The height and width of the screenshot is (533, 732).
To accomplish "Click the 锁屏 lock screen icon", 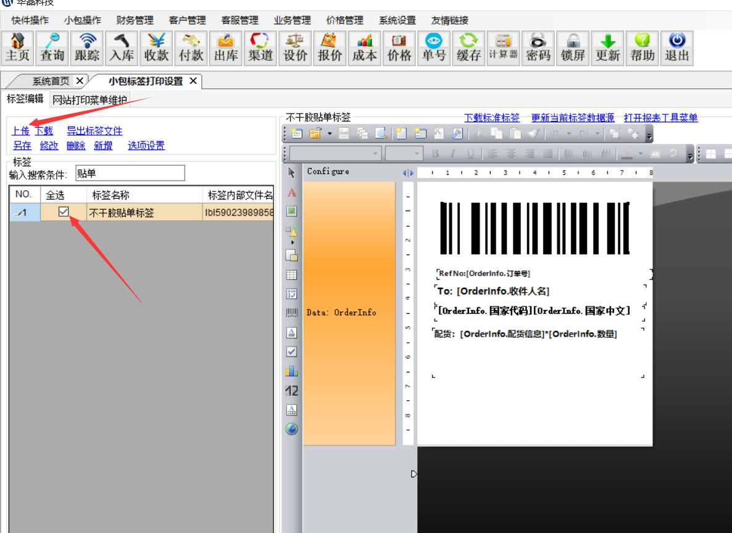I will (x=573, y=48).
